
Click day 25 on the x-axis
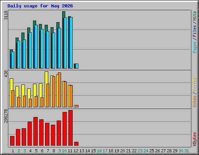tap(152, 151)
